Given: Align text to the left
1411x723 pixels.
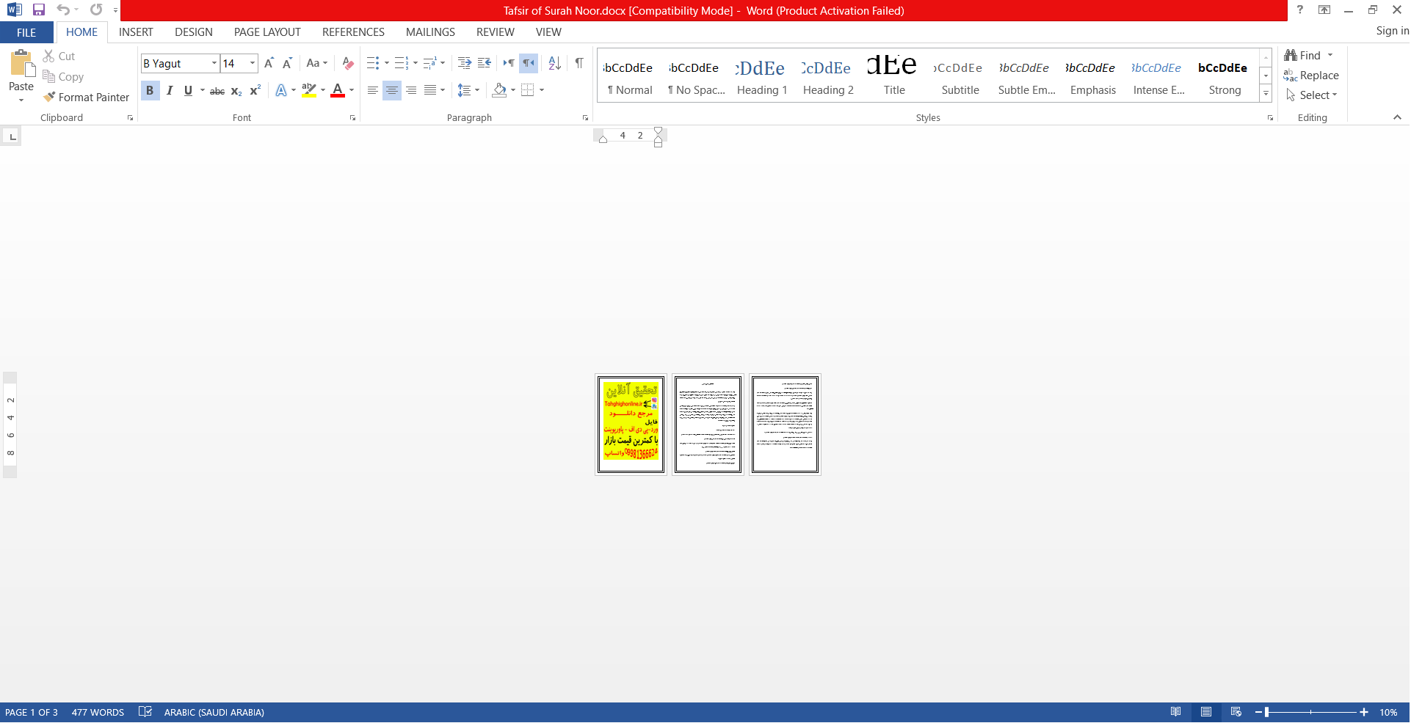Looking at the screenshot, I should (x=373, y=91).
